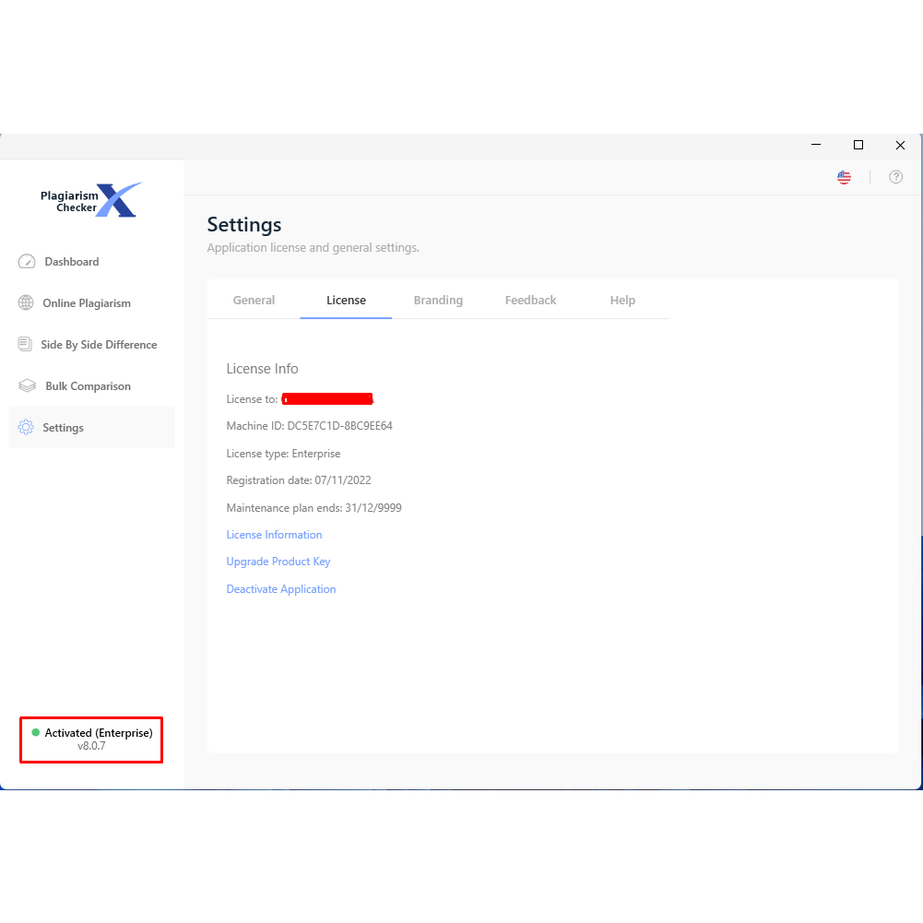Go to the Feedback tab
This screenshot has width=923, height=923.
(x=530, y=301)
